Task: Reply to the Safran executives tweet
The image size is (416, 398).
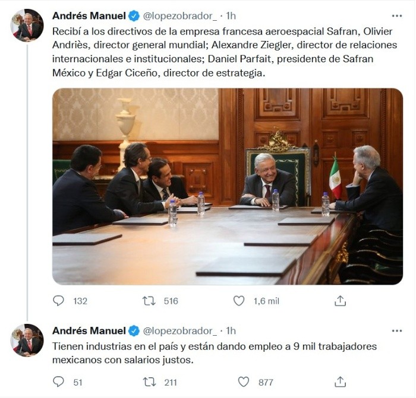Action: point(59,301)
